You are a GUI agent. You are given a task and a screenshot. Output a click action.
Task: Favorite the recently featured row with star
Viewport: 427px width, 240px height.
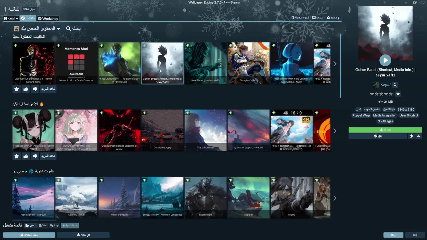(x=17, y=89)
